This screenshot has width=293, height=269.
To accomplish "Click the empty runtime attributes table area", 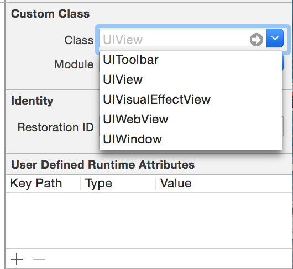I will (149, 220).
